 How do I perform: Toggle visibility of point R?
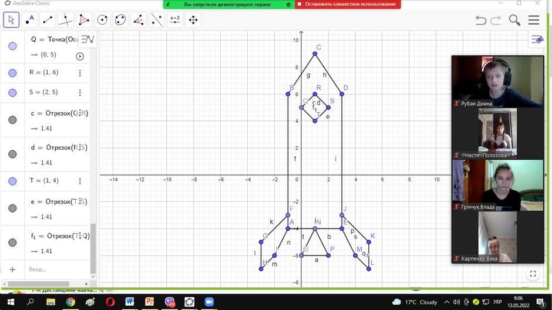(x=12, y=73)
